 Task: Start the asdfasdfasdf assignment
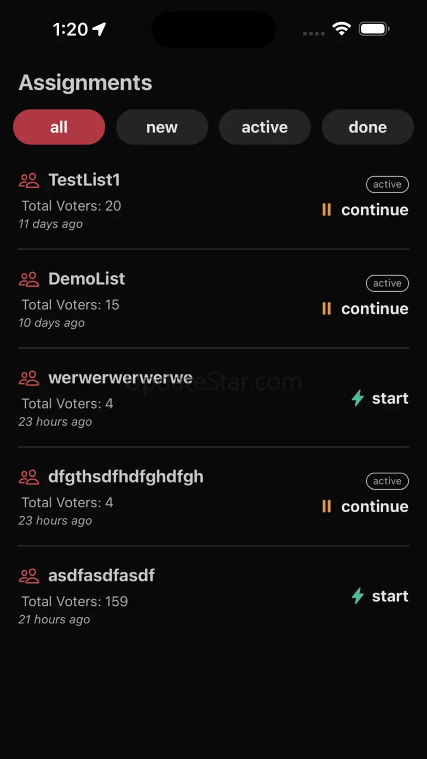click(390, 595)
